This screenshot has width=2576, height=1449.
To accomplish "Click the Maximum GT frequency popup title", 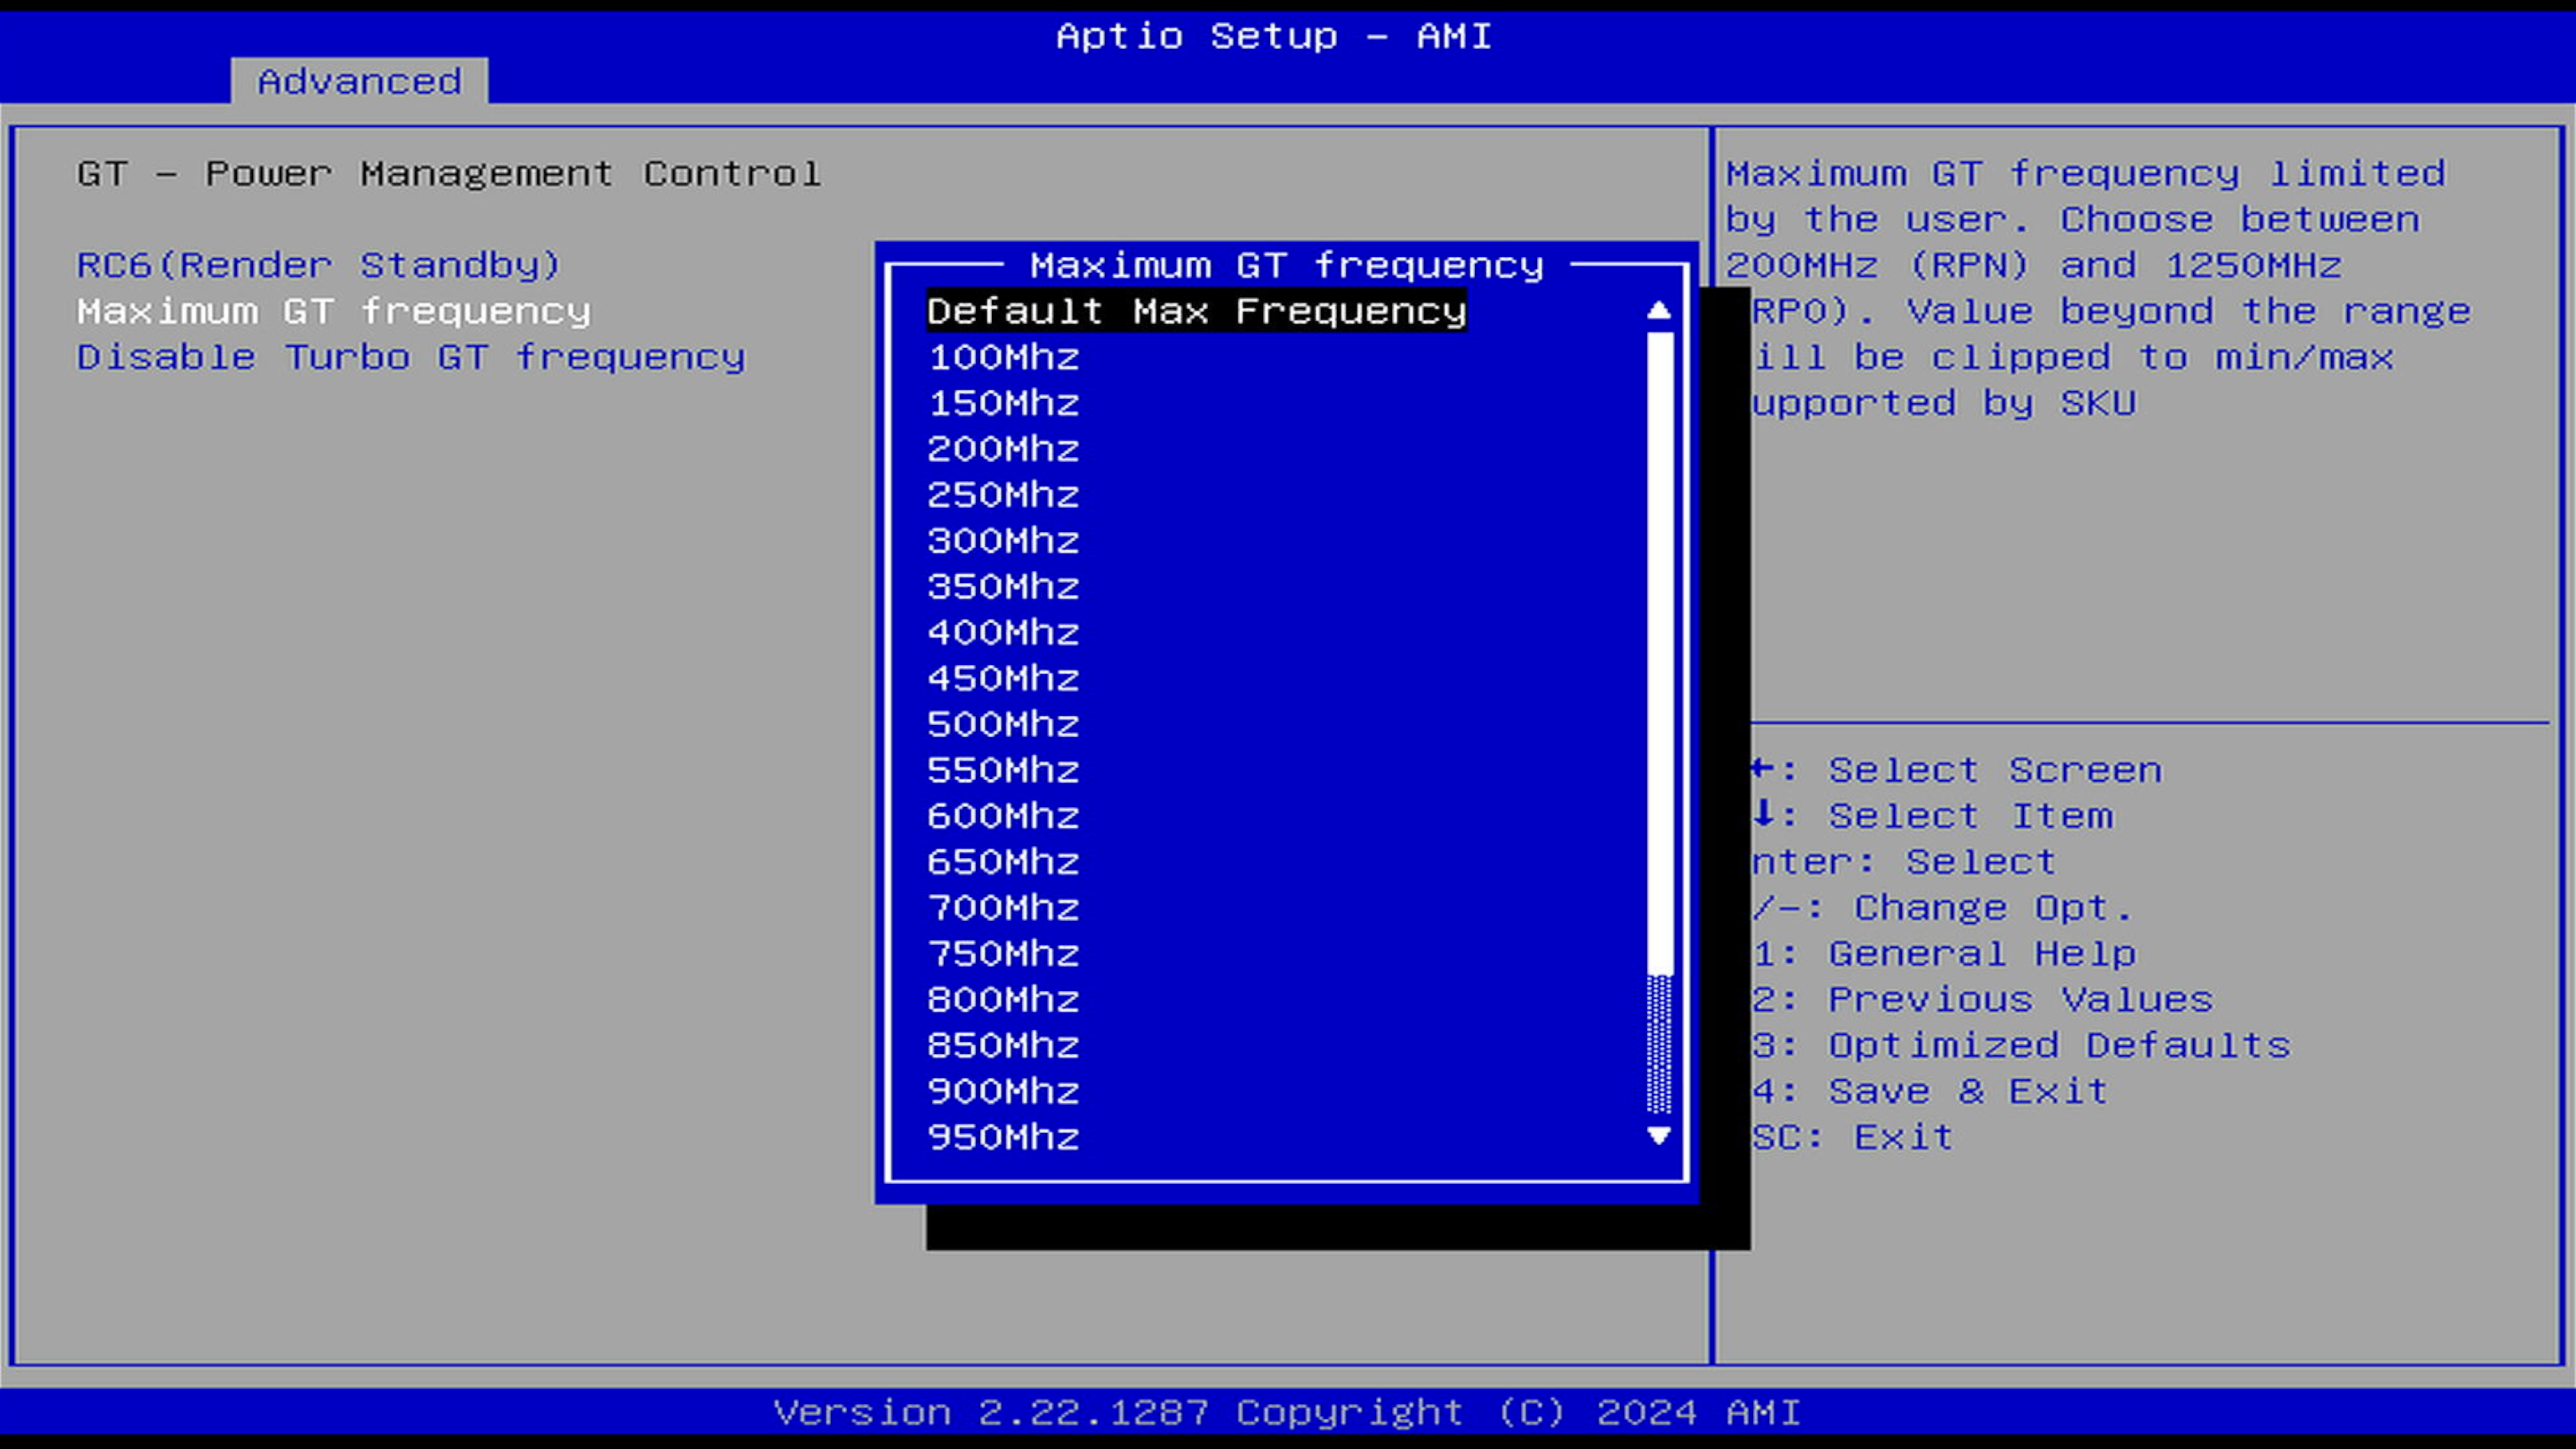I will point(1286,265).
